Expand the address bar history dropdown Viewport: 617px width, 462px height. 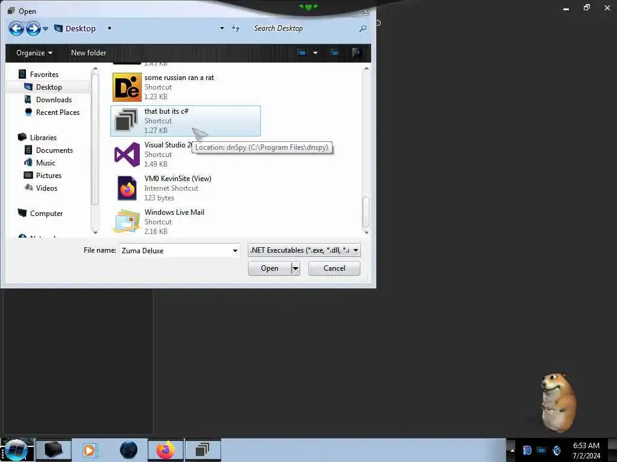point(222,28)
